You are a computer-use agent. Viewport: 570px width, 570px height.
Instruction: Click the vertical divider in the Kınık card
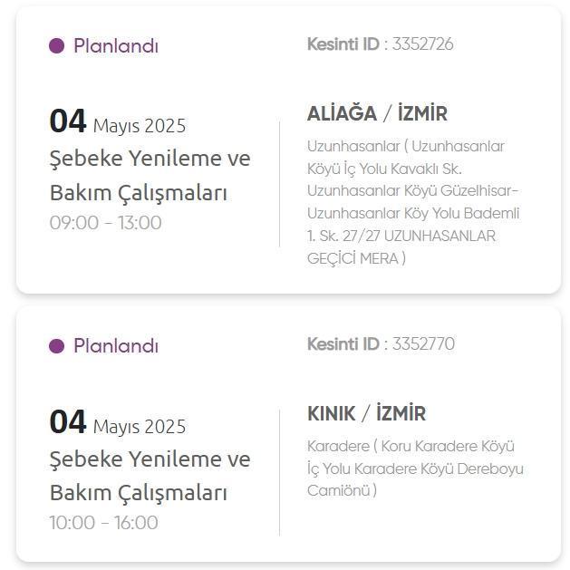279,472
